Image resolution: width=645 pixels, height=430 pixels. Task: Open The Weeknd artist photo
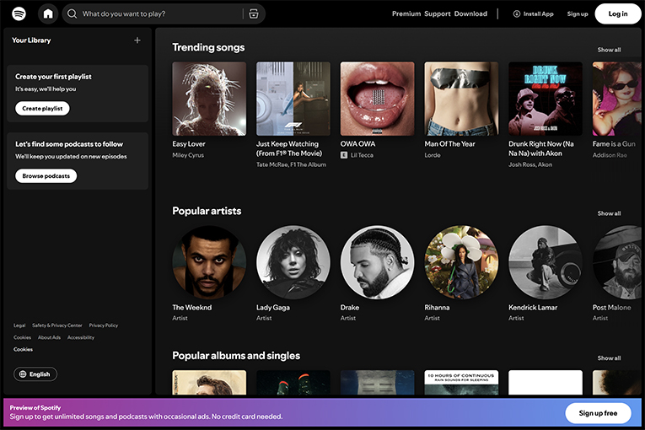(x=209, y=262)
